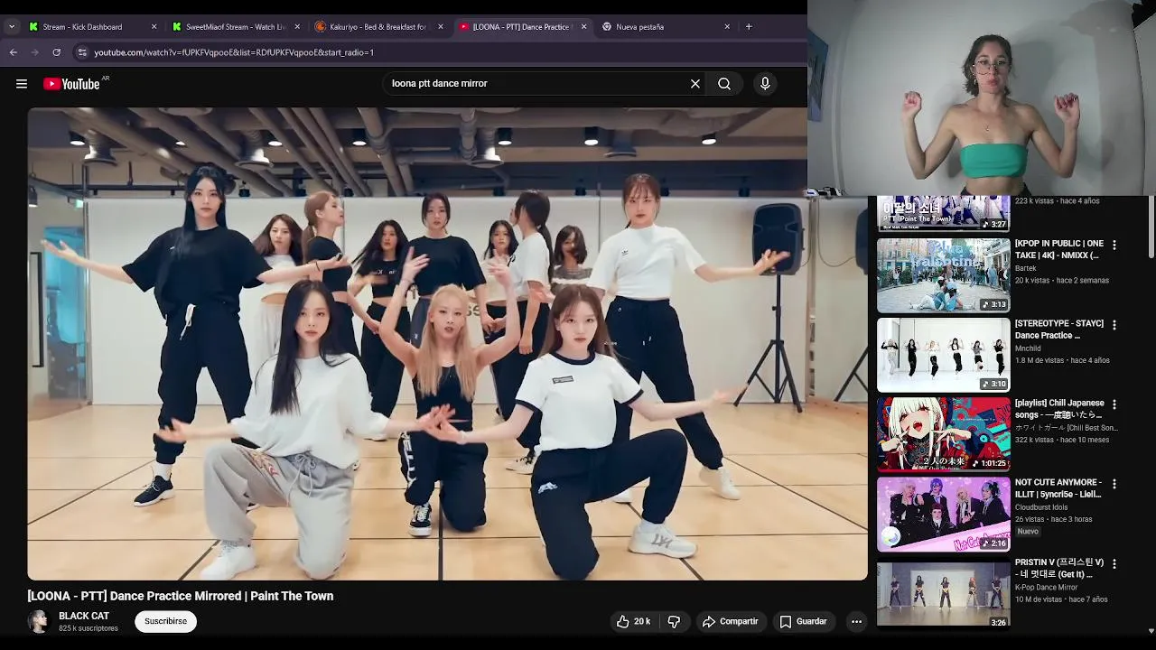Click the webcam overlay of the streamer
This screenshot has width=1156, height=650.
[982, 97]
